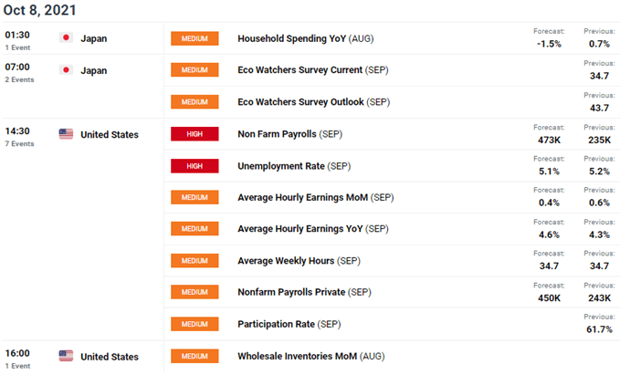Open Average Hourly Earnings MoM event
620x375 pixels.
[316, 197]
